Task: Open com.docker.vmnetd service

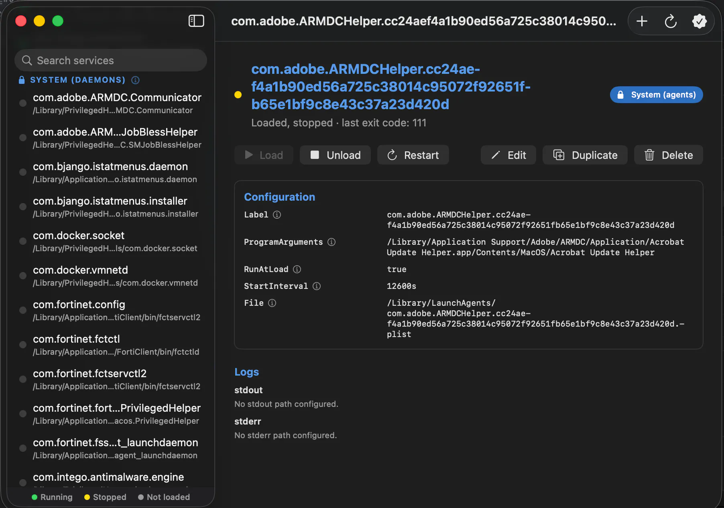Action: pos(111,276)
